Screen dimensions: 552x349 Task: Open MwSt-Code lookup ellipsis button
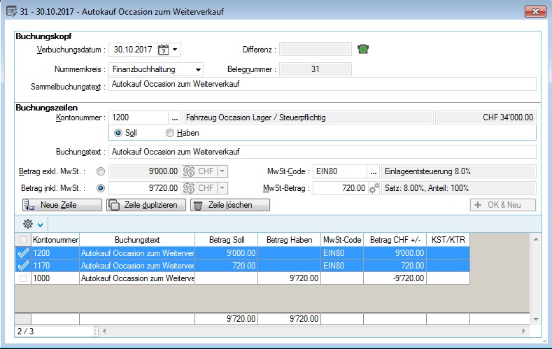coord(373,171)
